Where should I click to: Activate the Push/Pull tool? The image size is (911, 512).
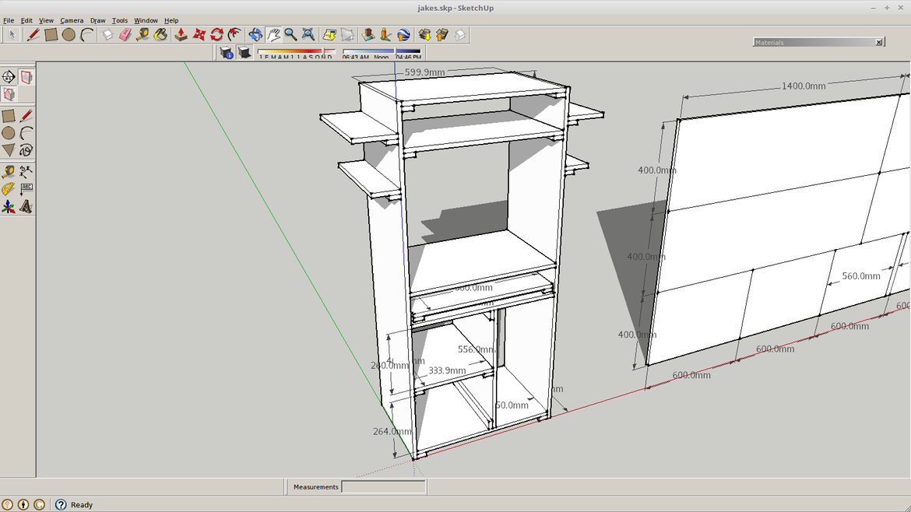pos(181,34)
